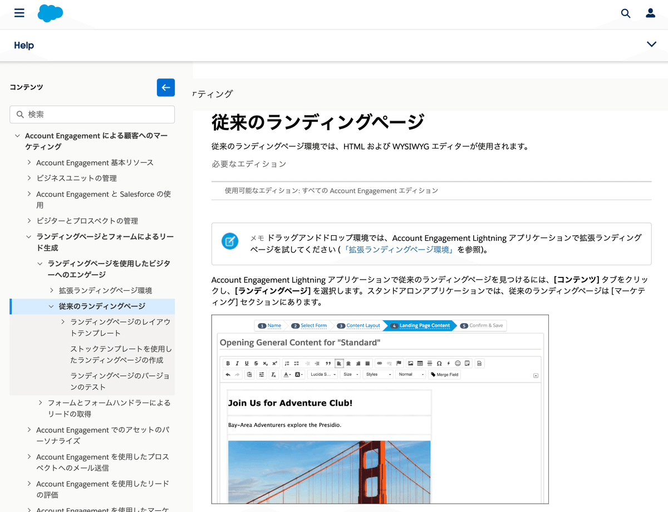Open Account Engagement を使用したリードの評価 topic
668x512 pixels.
tap(102, 489)
